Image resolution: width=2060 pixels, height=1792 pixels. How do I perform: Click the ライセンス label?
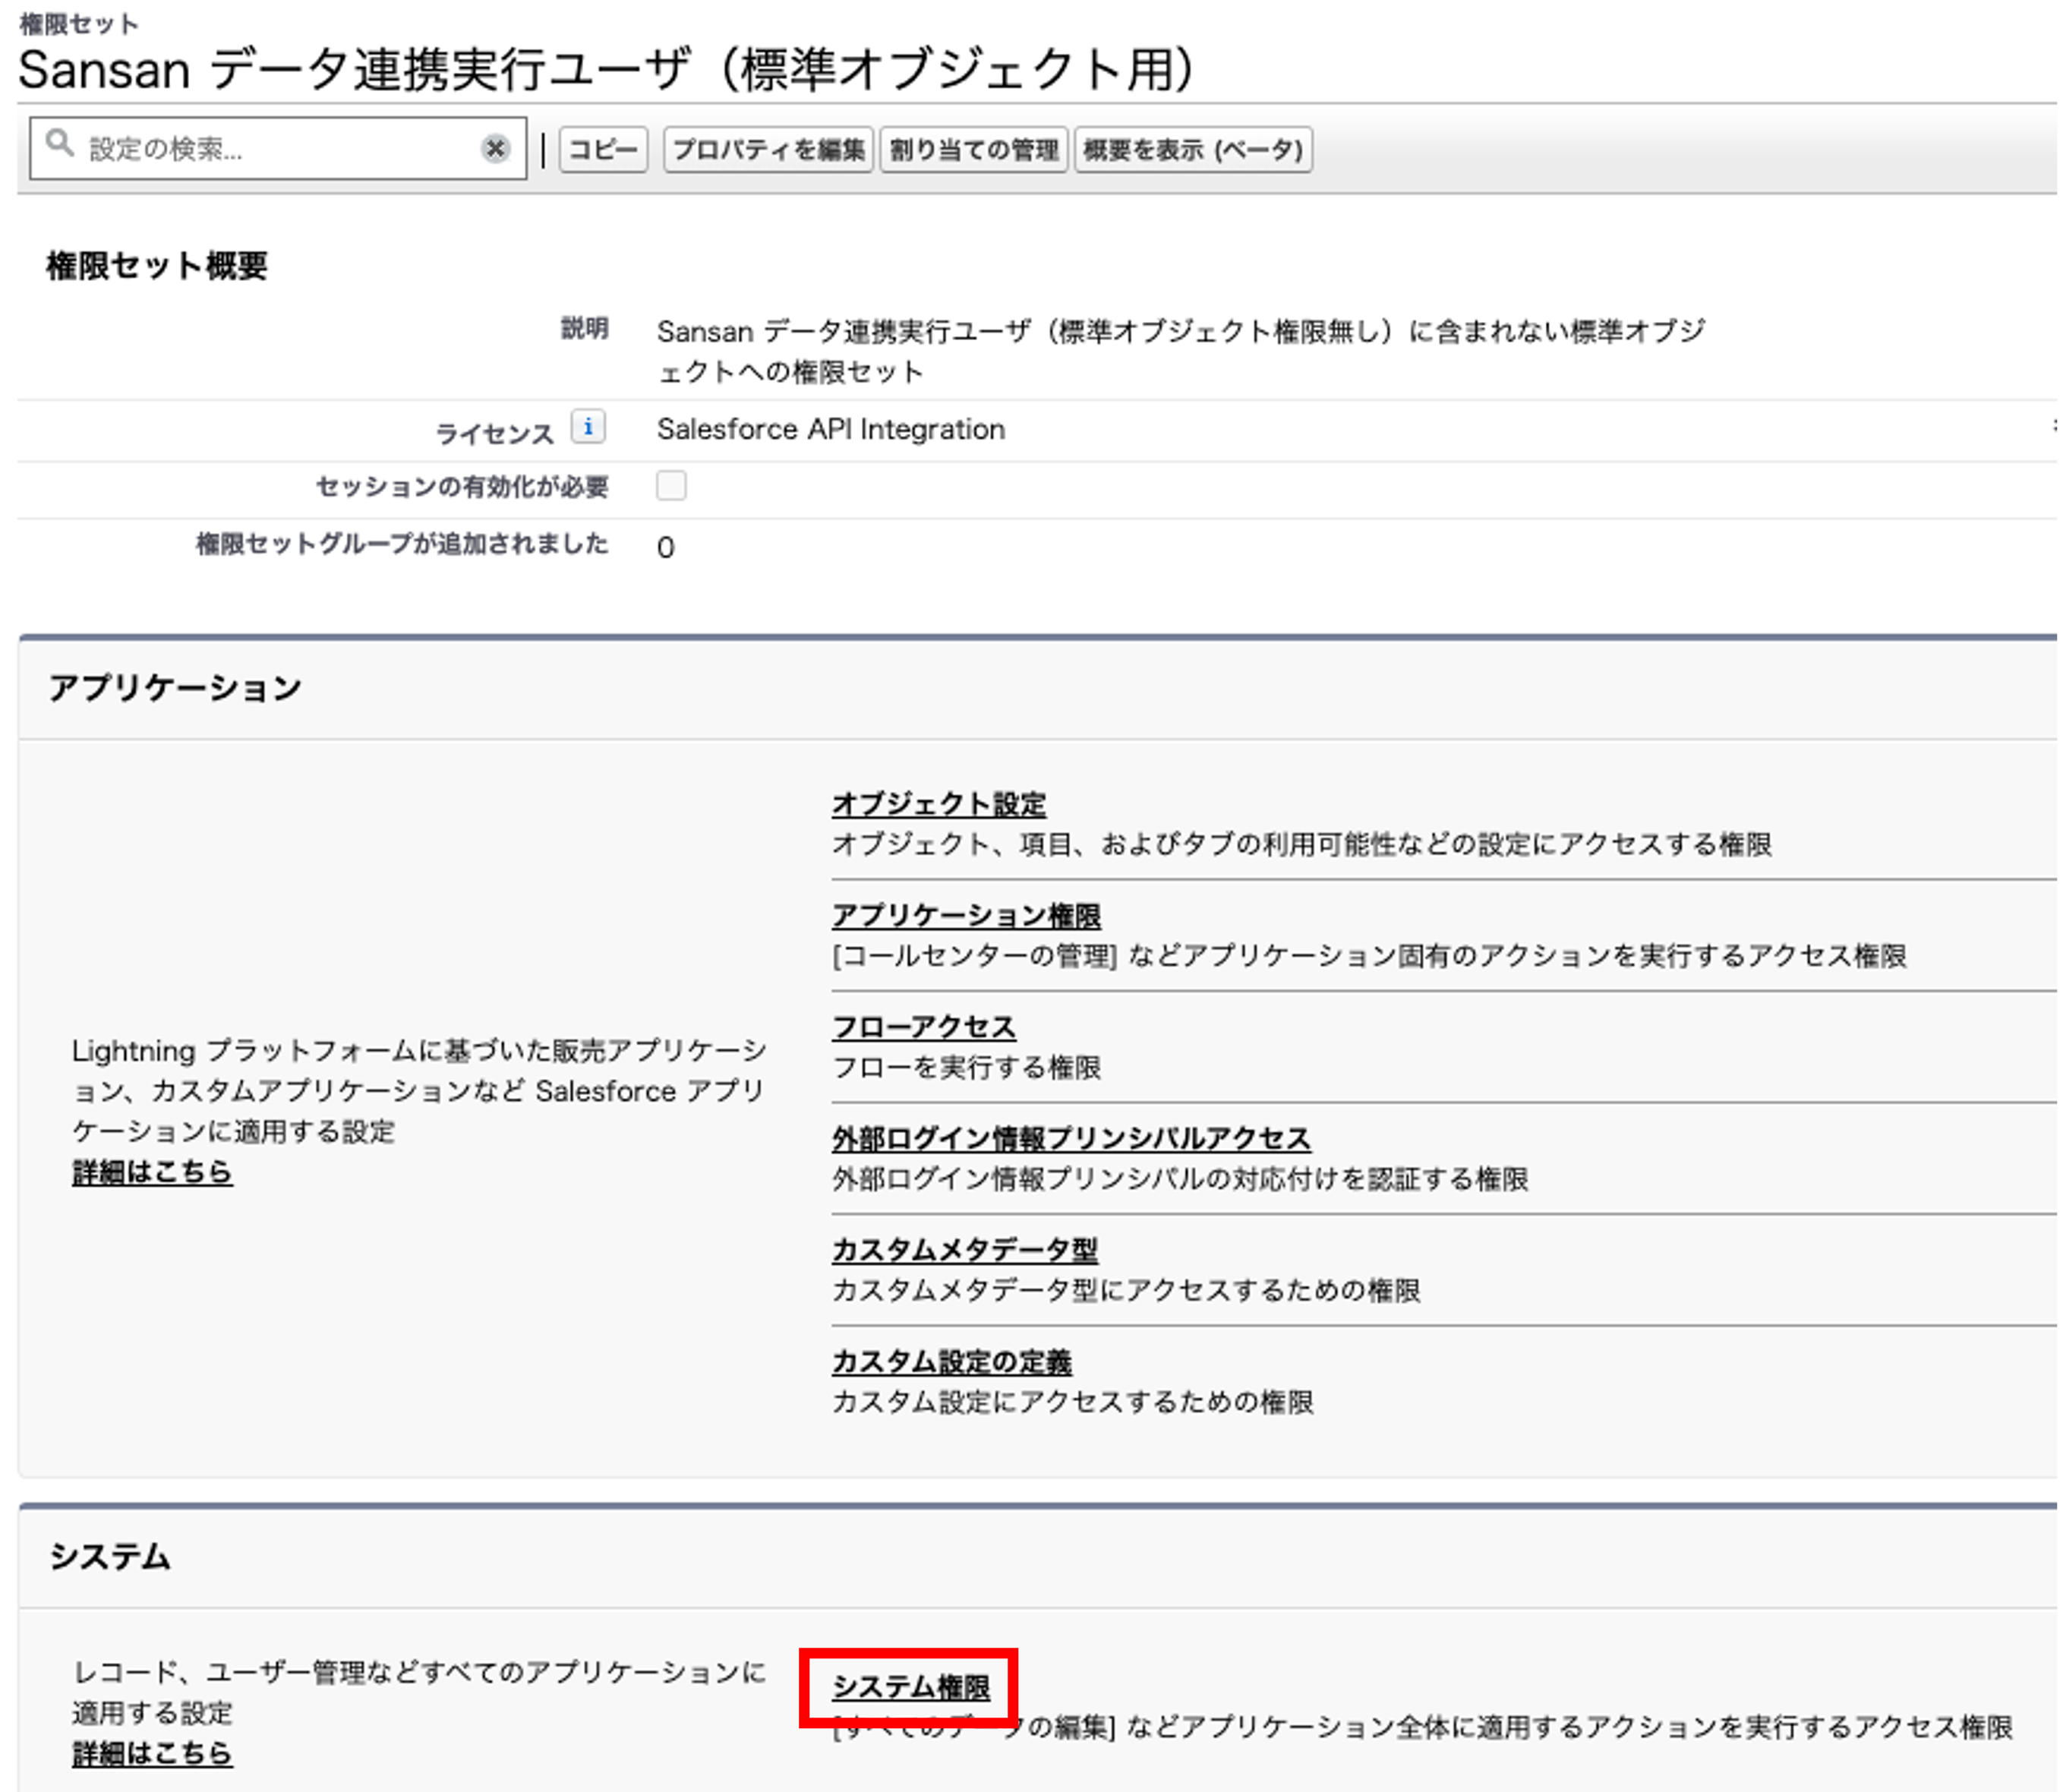point(494,433)
